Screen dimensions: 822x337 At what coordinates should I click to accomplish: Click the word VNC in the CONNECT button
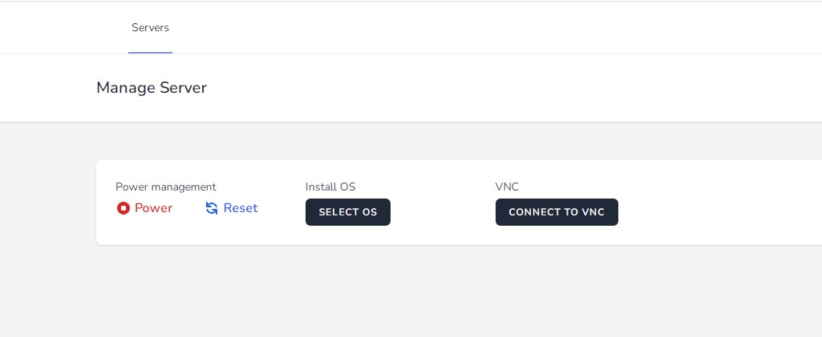tap(593, 212)
